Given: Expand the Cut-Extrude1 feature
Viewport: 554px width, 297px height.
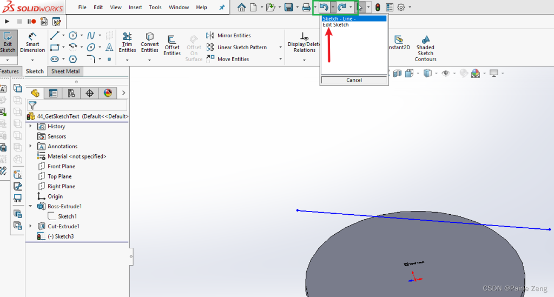Looking at the screenshot, I should [x=30, y=226].
